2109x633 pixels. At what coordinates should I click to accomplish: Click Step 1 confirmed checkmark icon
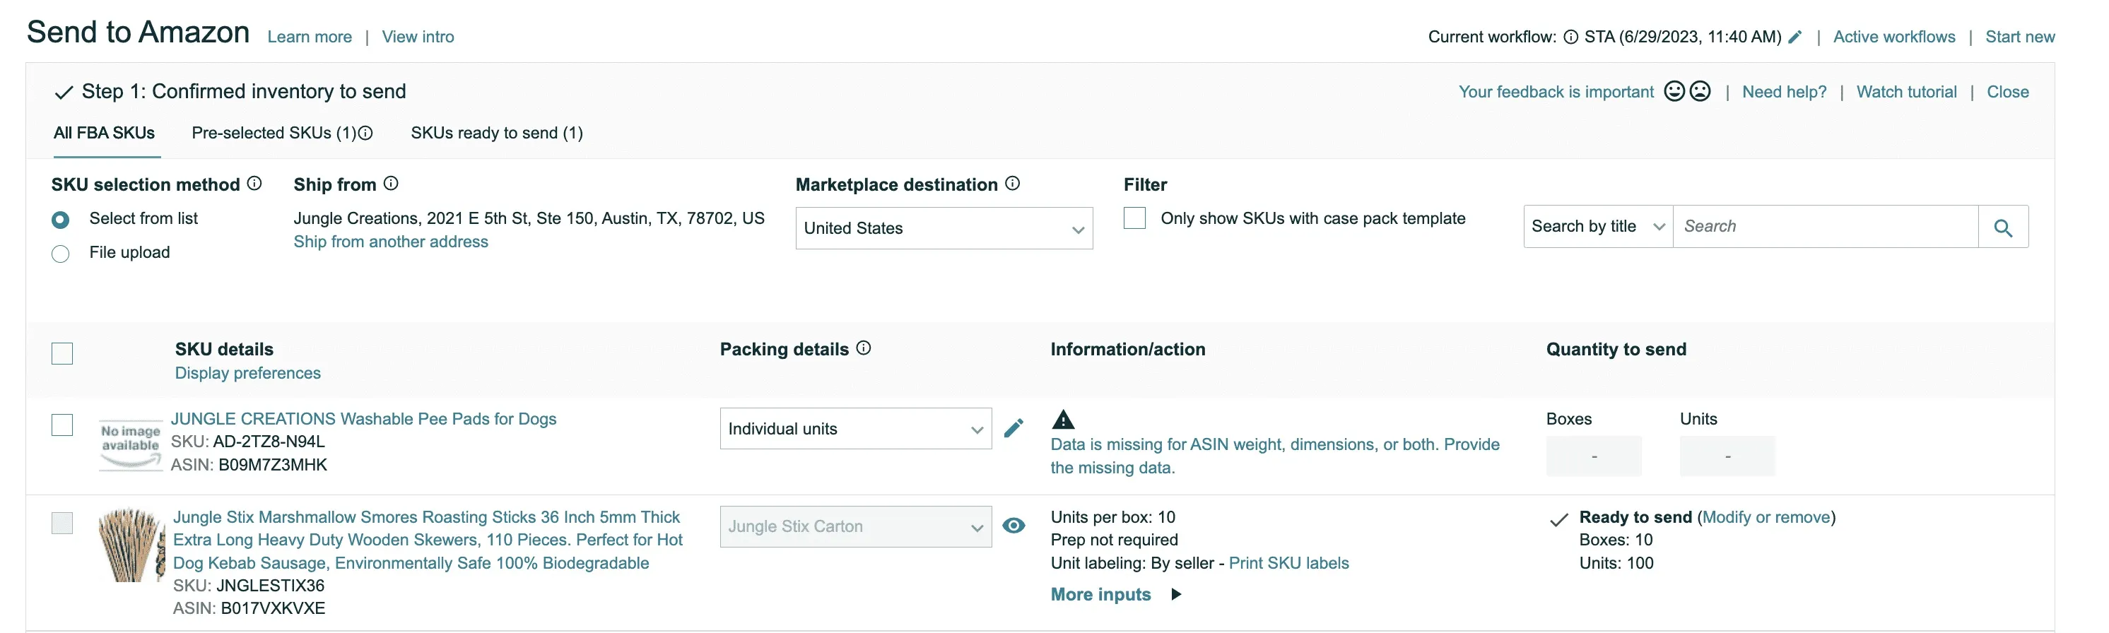[x=63, y=93]
